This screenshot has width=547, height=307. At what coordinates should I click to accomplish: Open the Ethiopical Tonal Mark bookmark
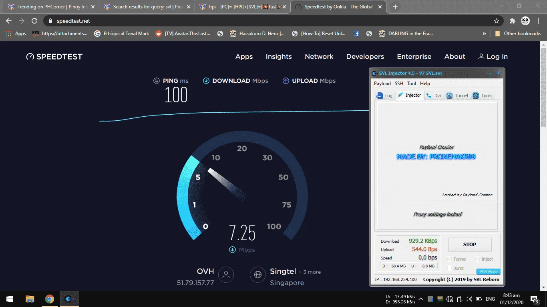click(x=122, y=34)
